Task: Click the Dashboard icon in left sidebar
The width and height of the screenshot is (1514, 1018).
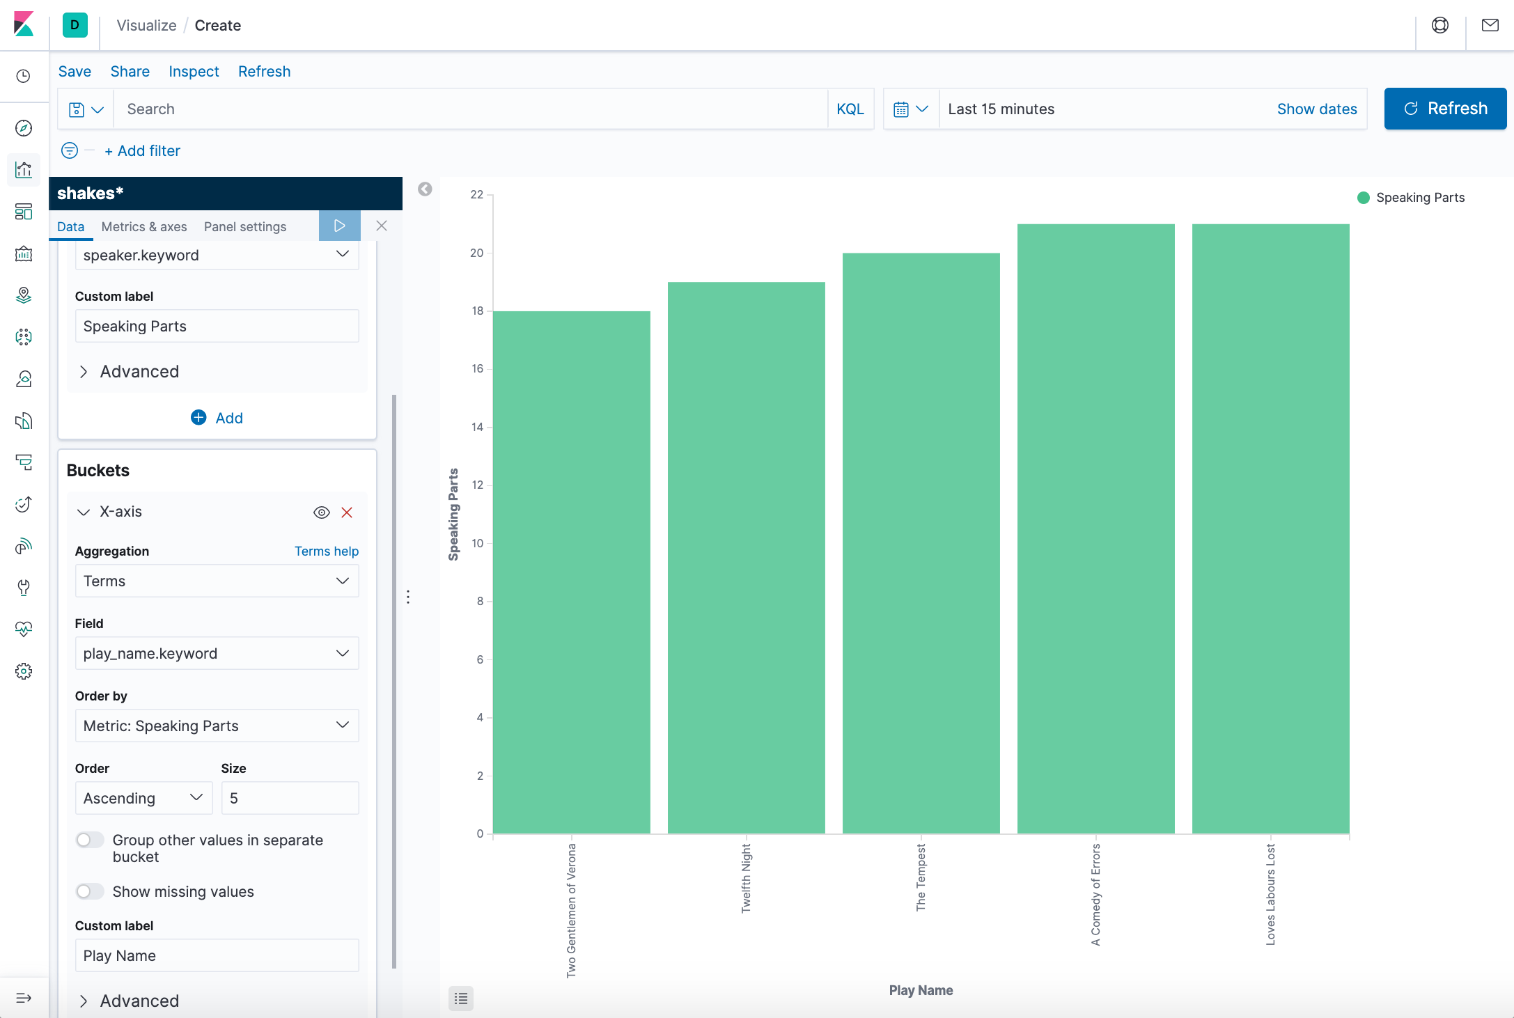Action: [25, 210]
